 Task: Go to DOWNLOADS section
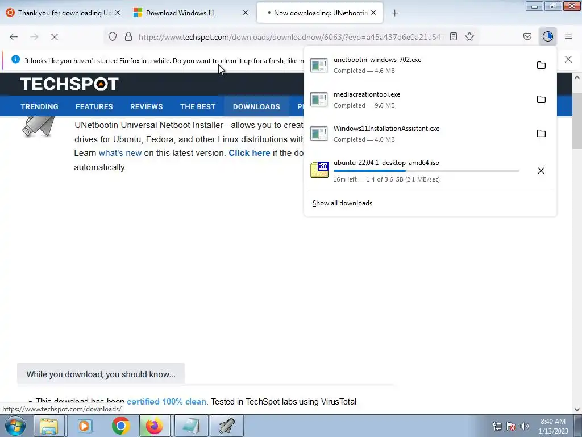pos(256,106)
